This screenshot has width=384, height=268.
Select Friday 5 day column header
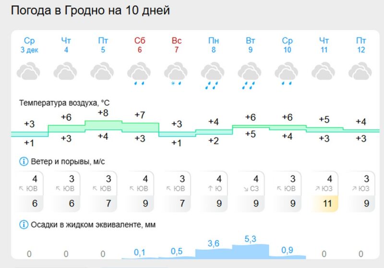pyautogui.click(x=103, y=45)
